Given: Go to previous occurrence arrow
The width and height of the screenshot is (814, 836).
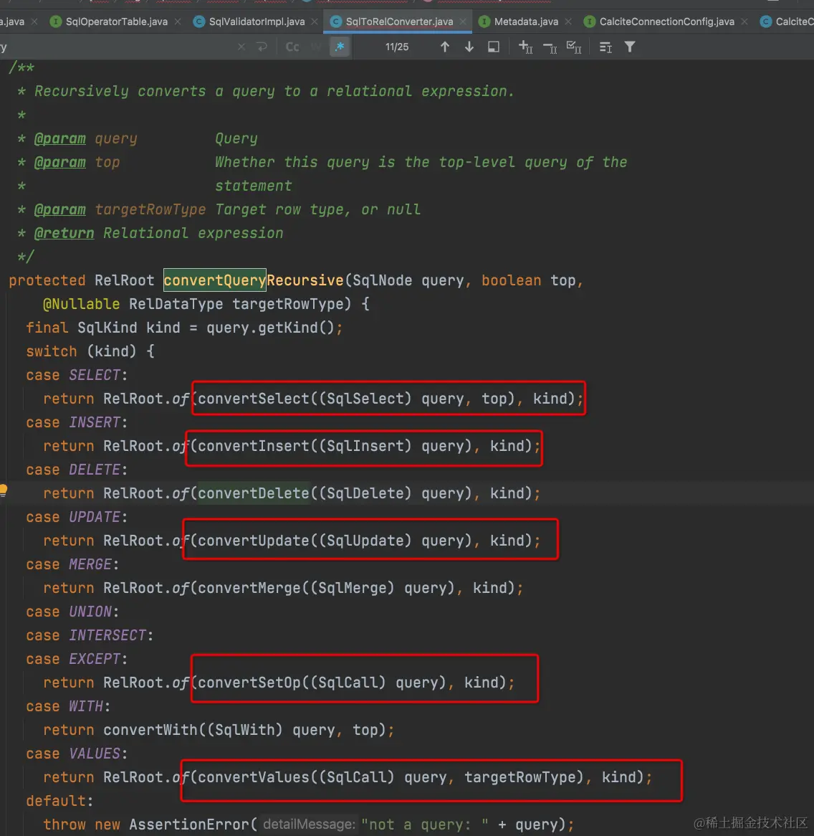Looking at the screenshot, I should click(445, 47).
